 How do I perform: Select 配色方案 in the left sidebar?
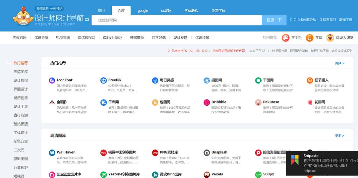pos(21,141)
